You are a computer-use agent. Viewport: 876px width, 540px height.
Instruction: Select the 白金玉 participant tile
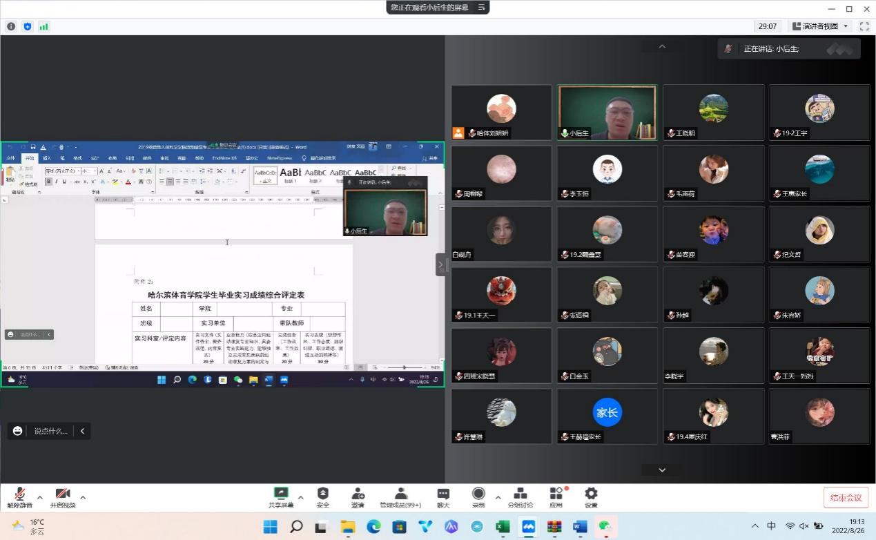coord(607,355)
